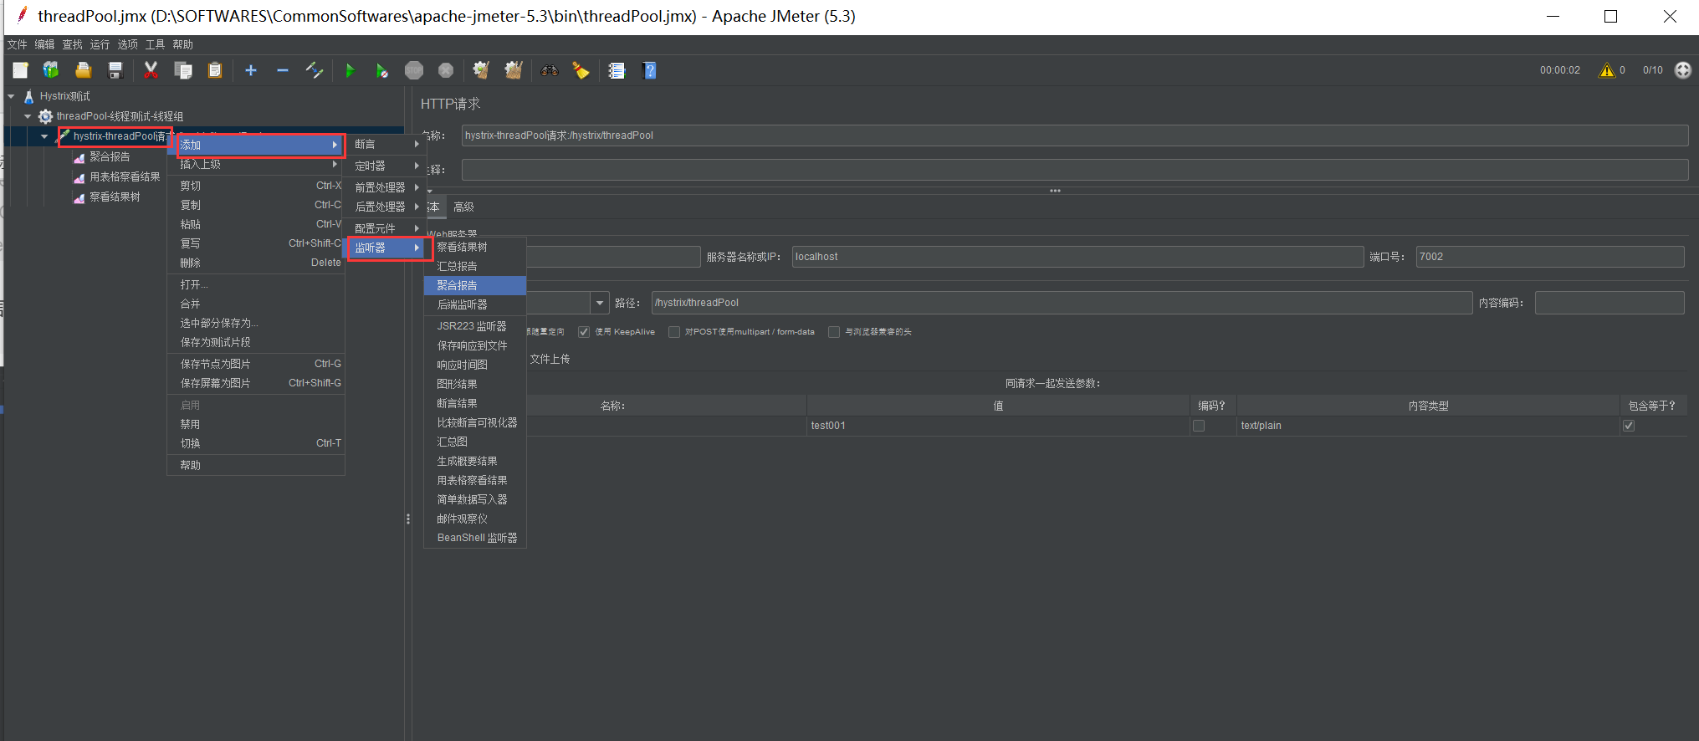Expand 配置元件 submenu
This screenshot has width=1699, height=741.
click(x=386, y=228)
